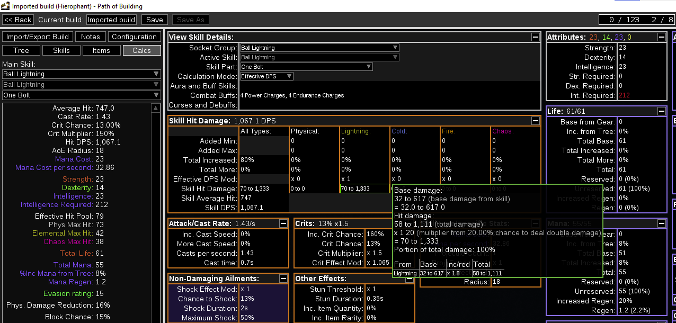The image size is (676, 323).
Task: Click the sidebar Elemental Max Hit stat
Action: 68,233
